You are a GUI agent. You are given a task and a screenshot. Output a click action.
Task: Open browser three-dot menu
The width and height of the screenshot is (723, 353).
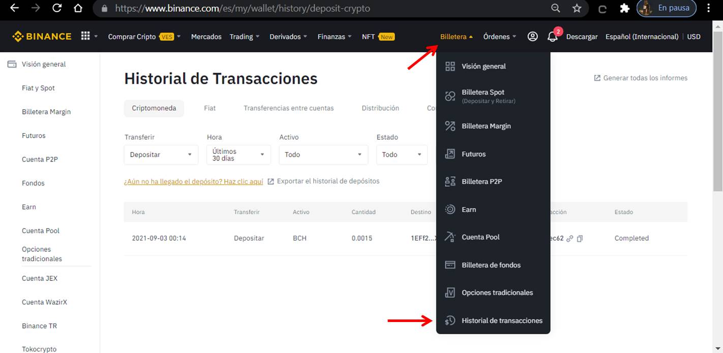tap(709, 8)
